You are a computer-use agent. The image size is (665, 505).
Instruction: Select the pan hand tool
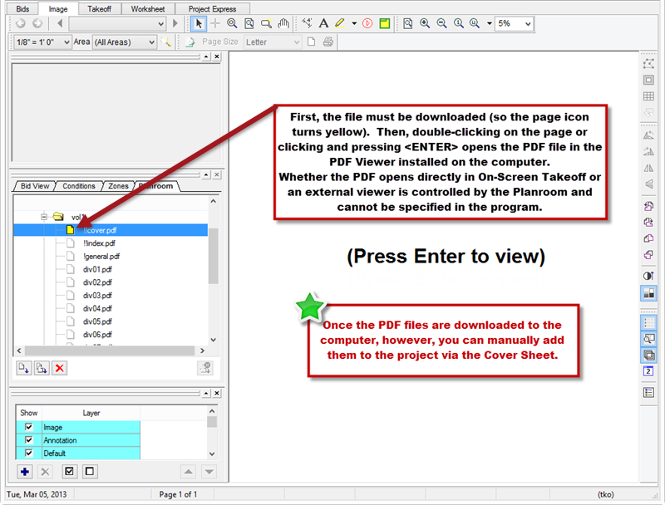click(x=283, y=24)
